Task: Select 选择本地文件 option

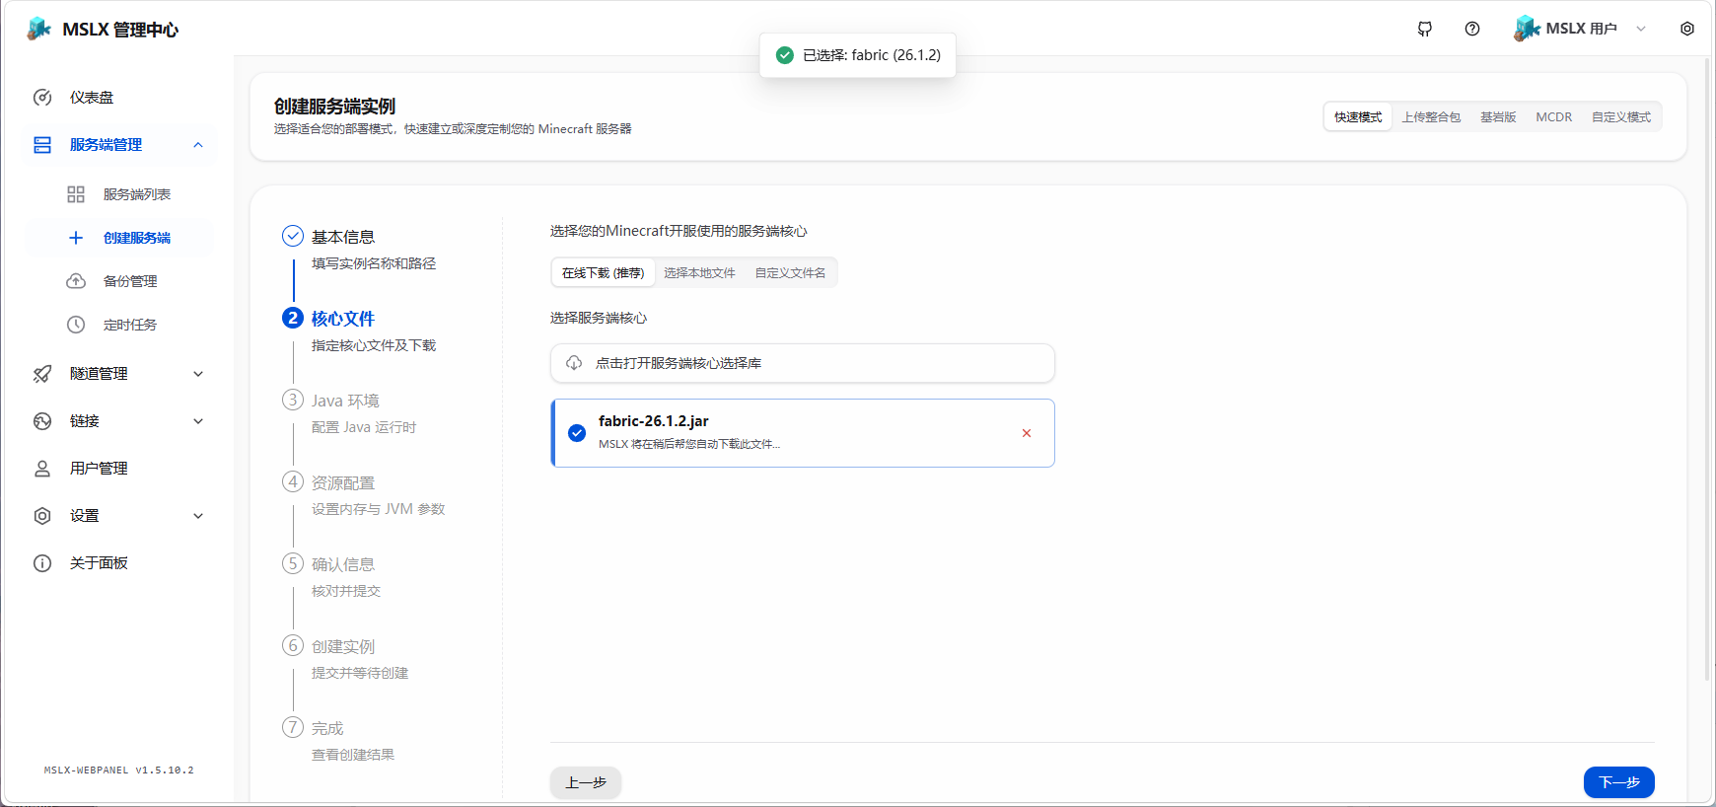Action: pyautogui.click(x=699, y=272)
